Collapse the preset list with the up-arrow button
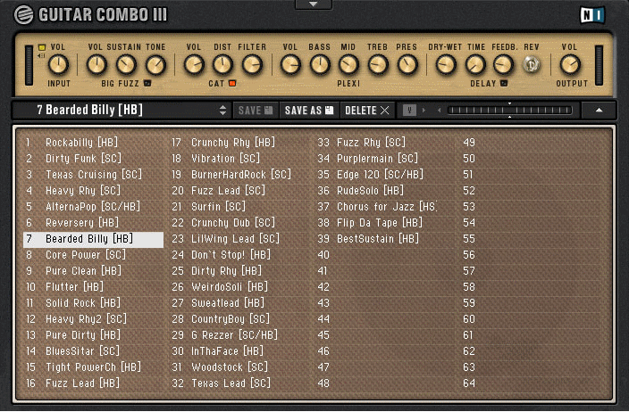The height and width of the screenshot is (412, 629). (599, 110)
